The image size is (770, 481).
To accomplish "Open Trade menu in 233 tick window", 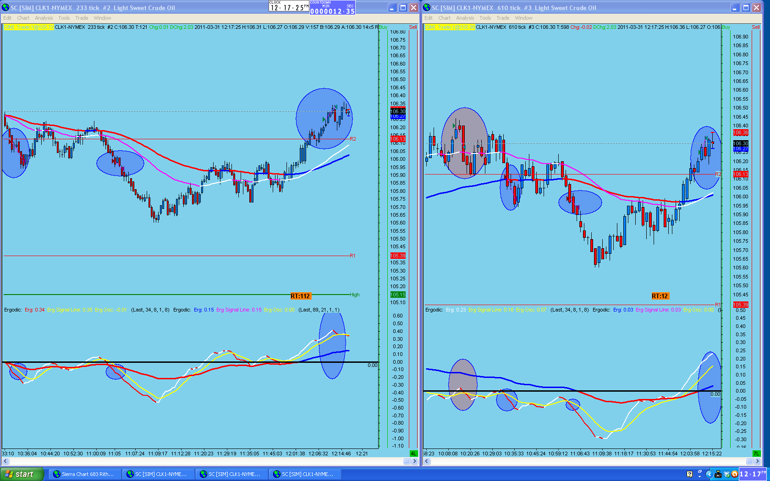I will [82, 18].
